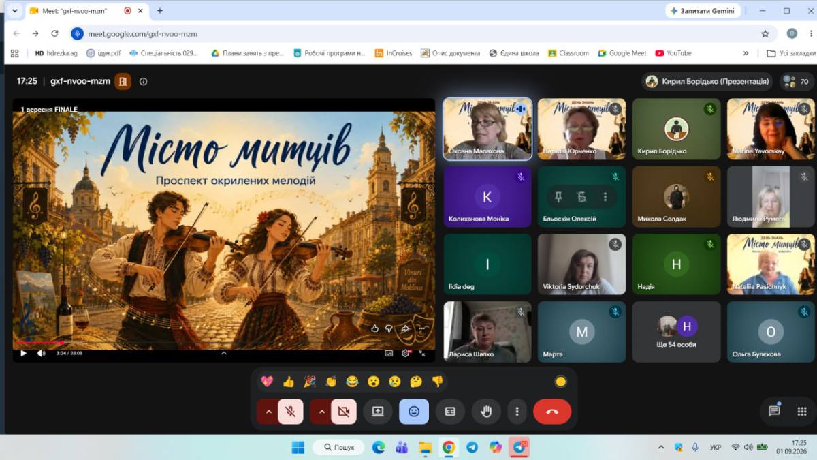Expand audio settings arrow beside microphone
Viewport: 817px width, 460px height.
pos(268,412)
